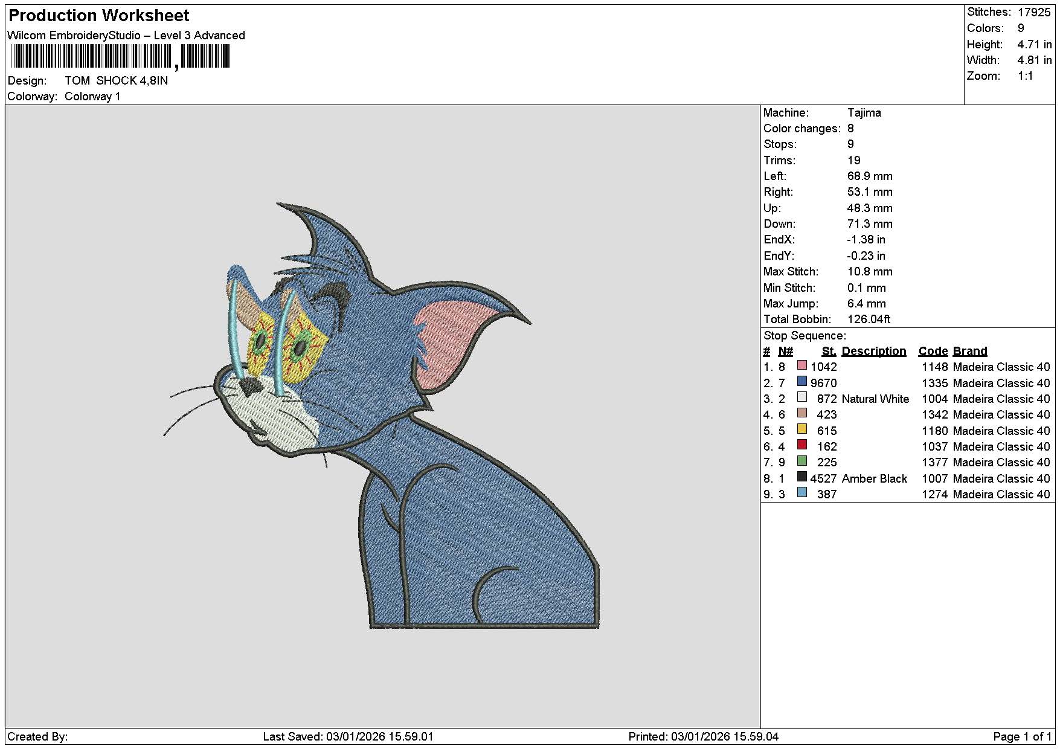Image resolution: width=1060 pixels, height=749 pixels.
Task: Select the "Amber Black" description
Action: (875, 479)
